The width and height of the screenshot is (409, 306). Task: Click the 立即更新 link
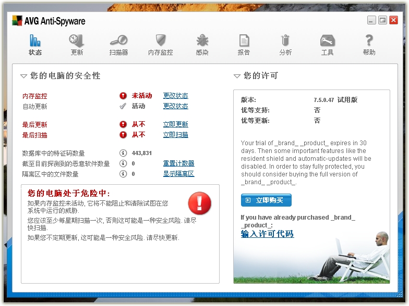(175, 124)
